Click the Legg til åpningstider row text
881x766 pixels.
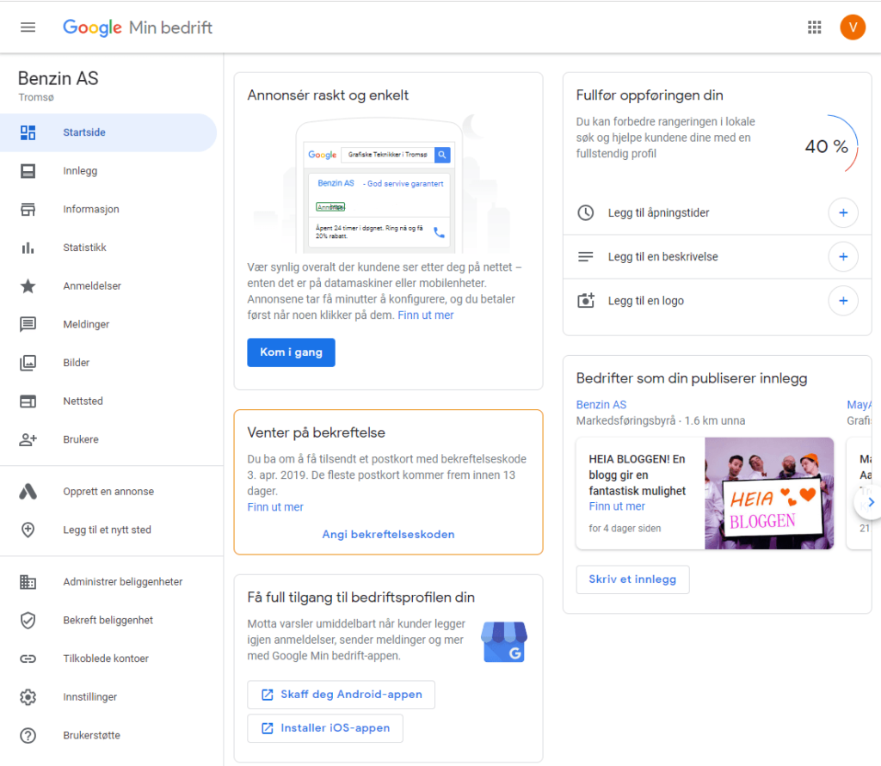tap(658, 213)
